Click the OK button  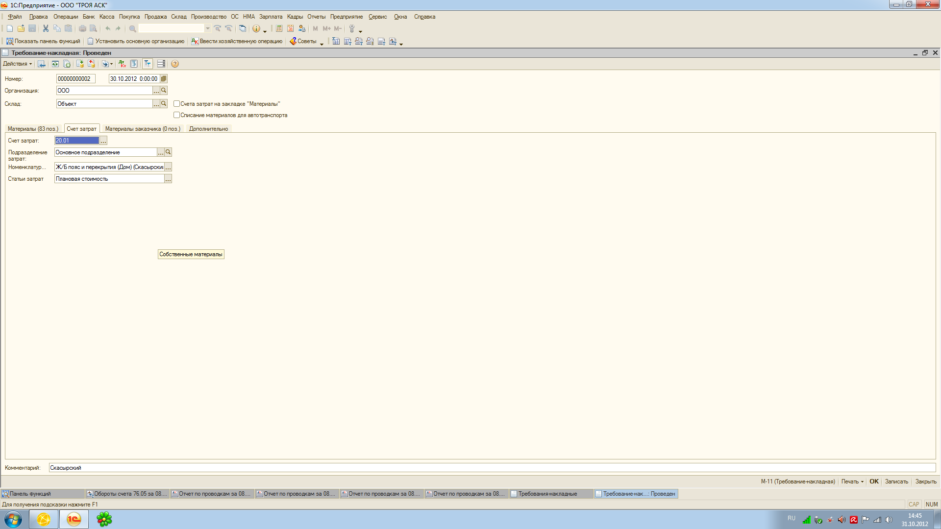(874, 481)
